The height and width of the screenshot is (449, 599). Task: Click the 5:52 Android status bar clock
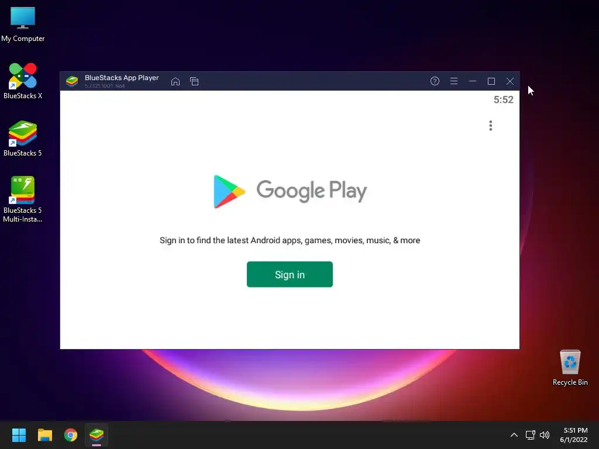504,99
